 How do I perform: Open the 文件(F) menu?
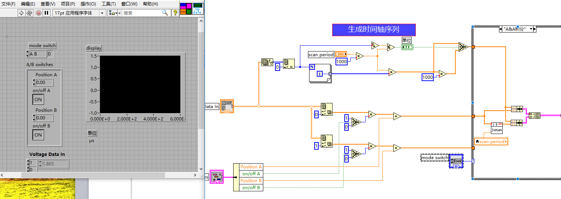pyautogui.click(x=8, y=4)
